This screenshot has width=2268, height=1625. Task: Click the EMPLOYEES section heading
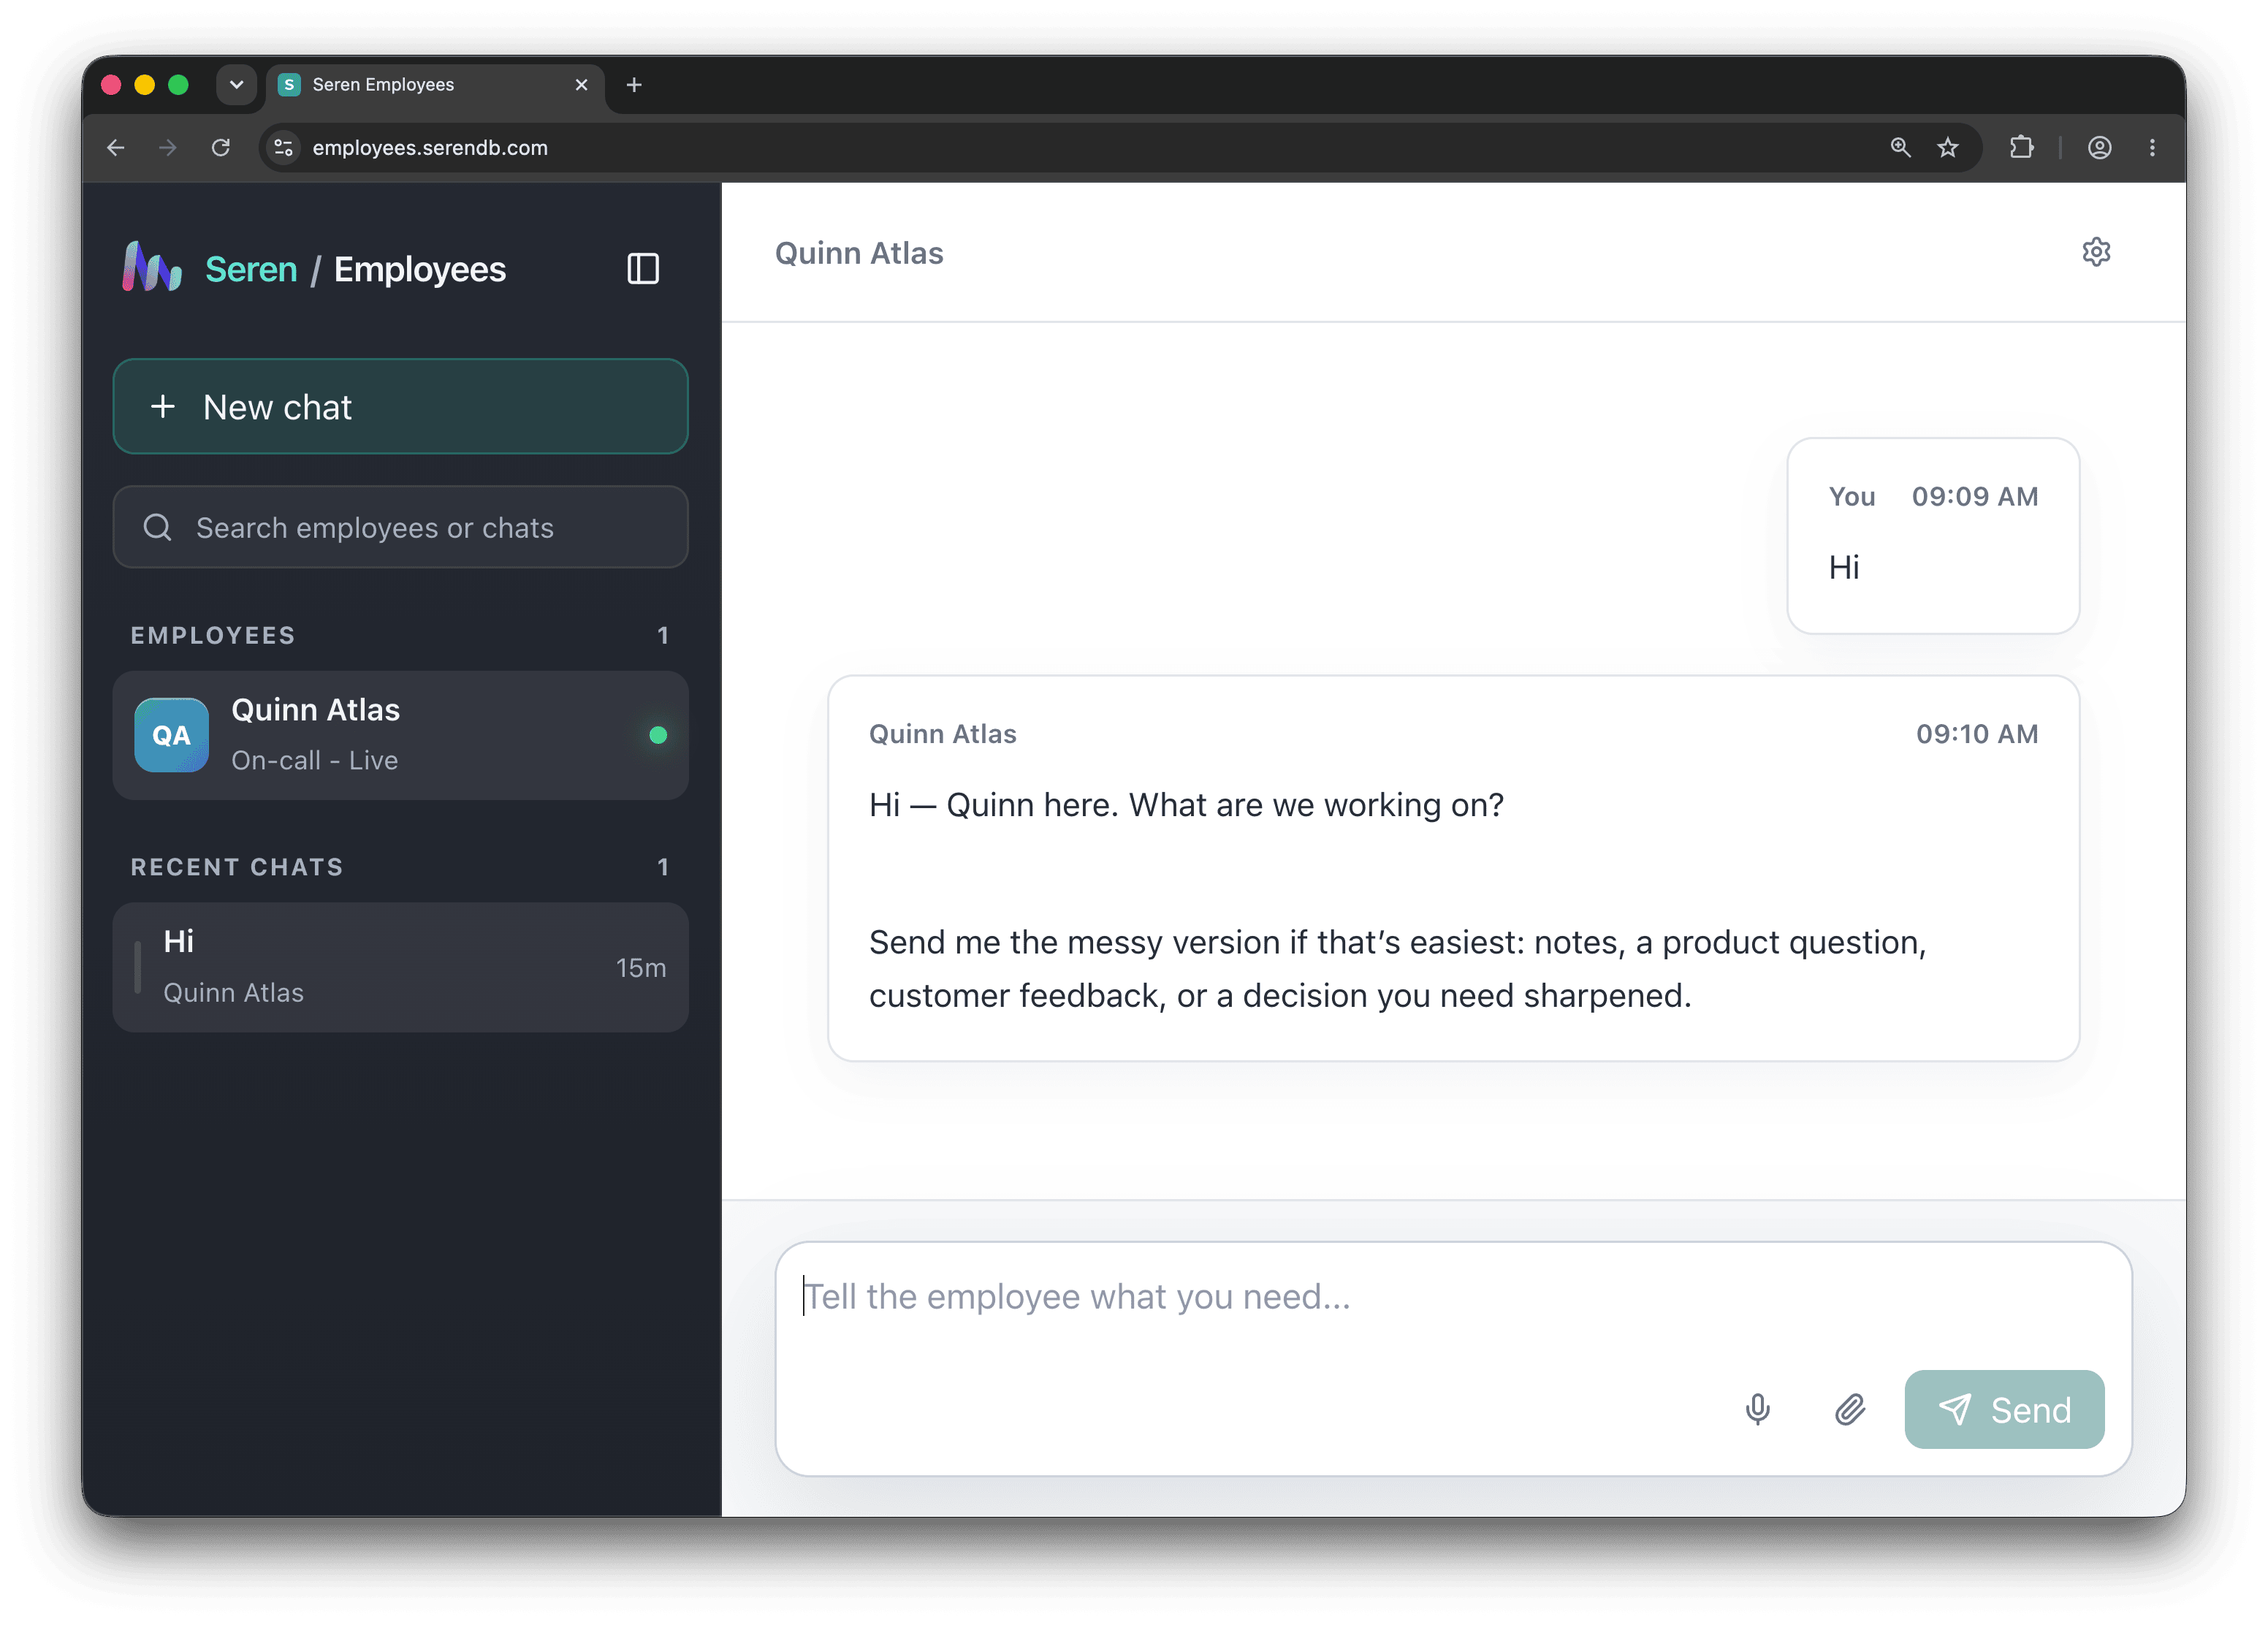tap(213, 635)
